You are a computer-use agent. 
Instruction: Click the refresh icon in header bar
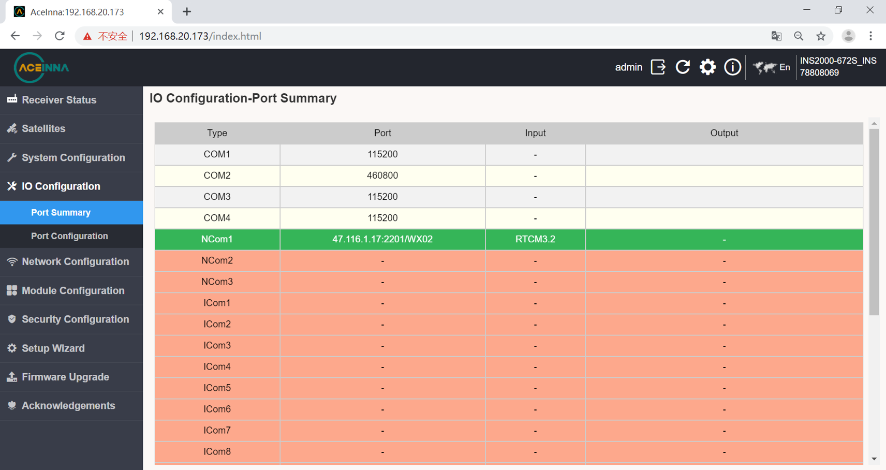pos(683,67)
